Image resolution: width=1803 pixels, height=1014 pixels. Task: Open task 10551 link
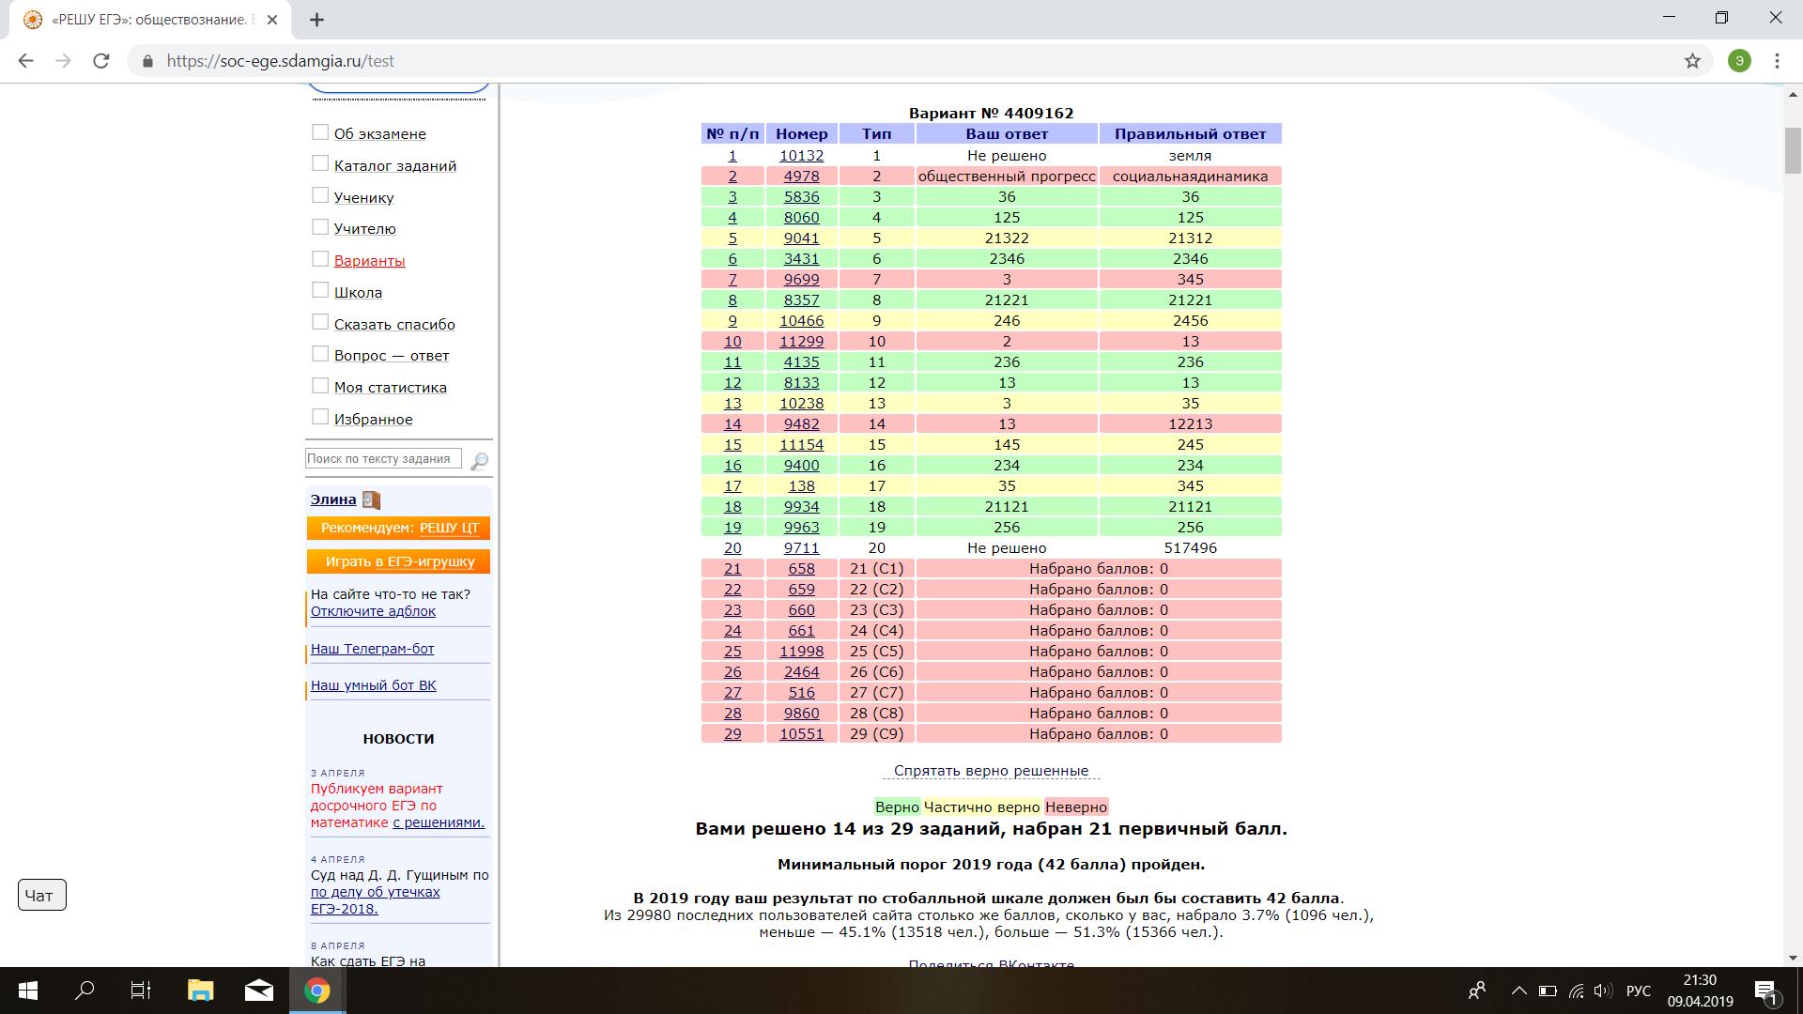click(802, 734)
